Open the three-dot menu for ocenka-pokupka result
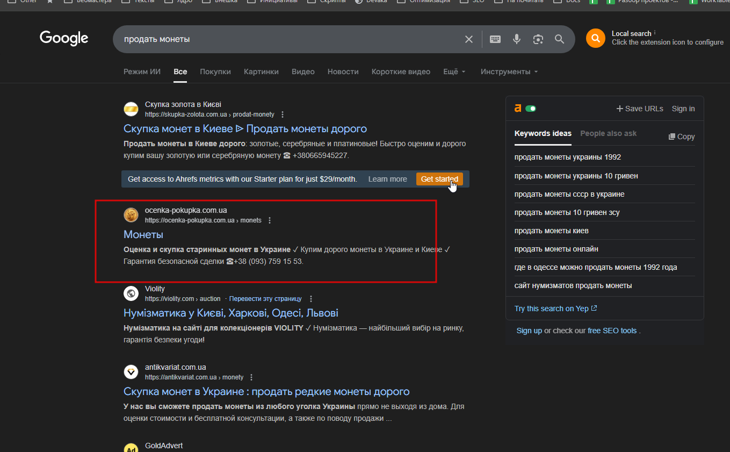Screen dimensions: 730x452 pyautogui.click(x=270, y=220)
